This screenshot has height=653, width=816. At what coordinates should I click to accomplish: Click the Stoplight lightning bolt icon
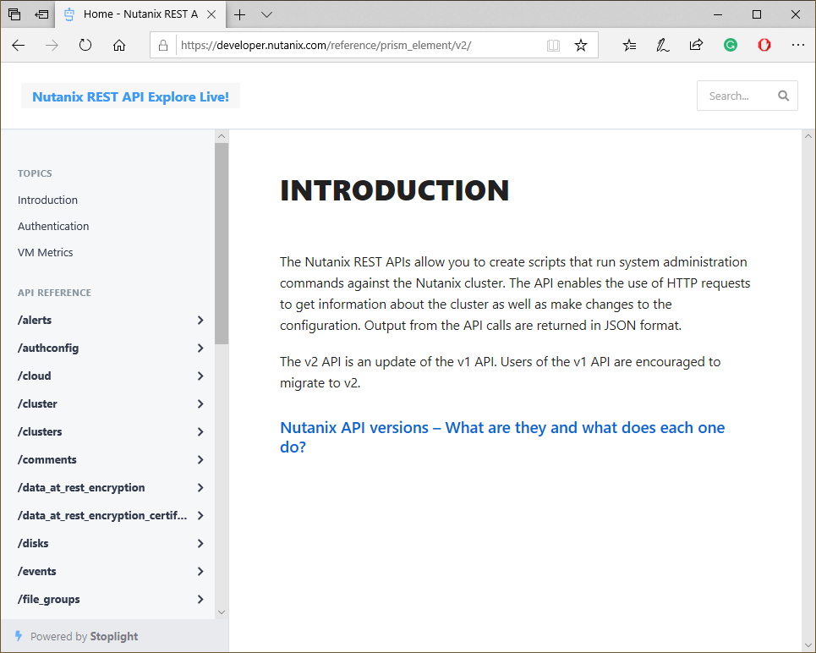pyautogui.click(x=19, y=636)
